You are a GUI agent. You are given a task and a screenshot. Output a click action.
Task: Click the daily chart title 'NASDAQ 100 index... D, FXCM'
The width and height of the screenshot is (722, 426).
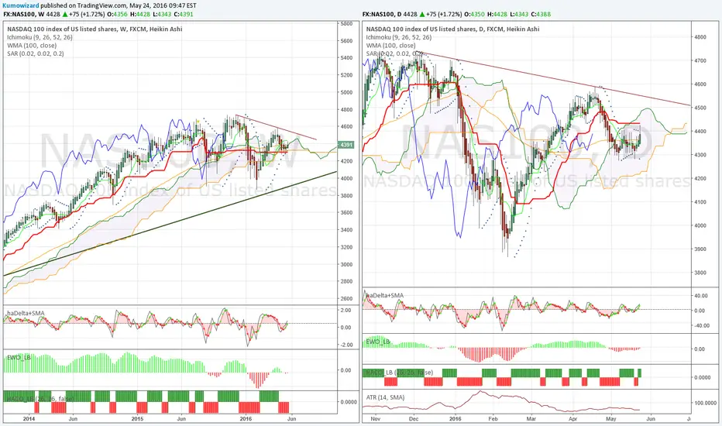[x=452, y=29]
